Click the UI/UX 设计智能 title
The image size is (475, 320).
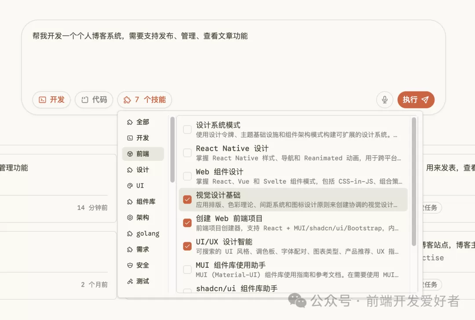(224, 242)
